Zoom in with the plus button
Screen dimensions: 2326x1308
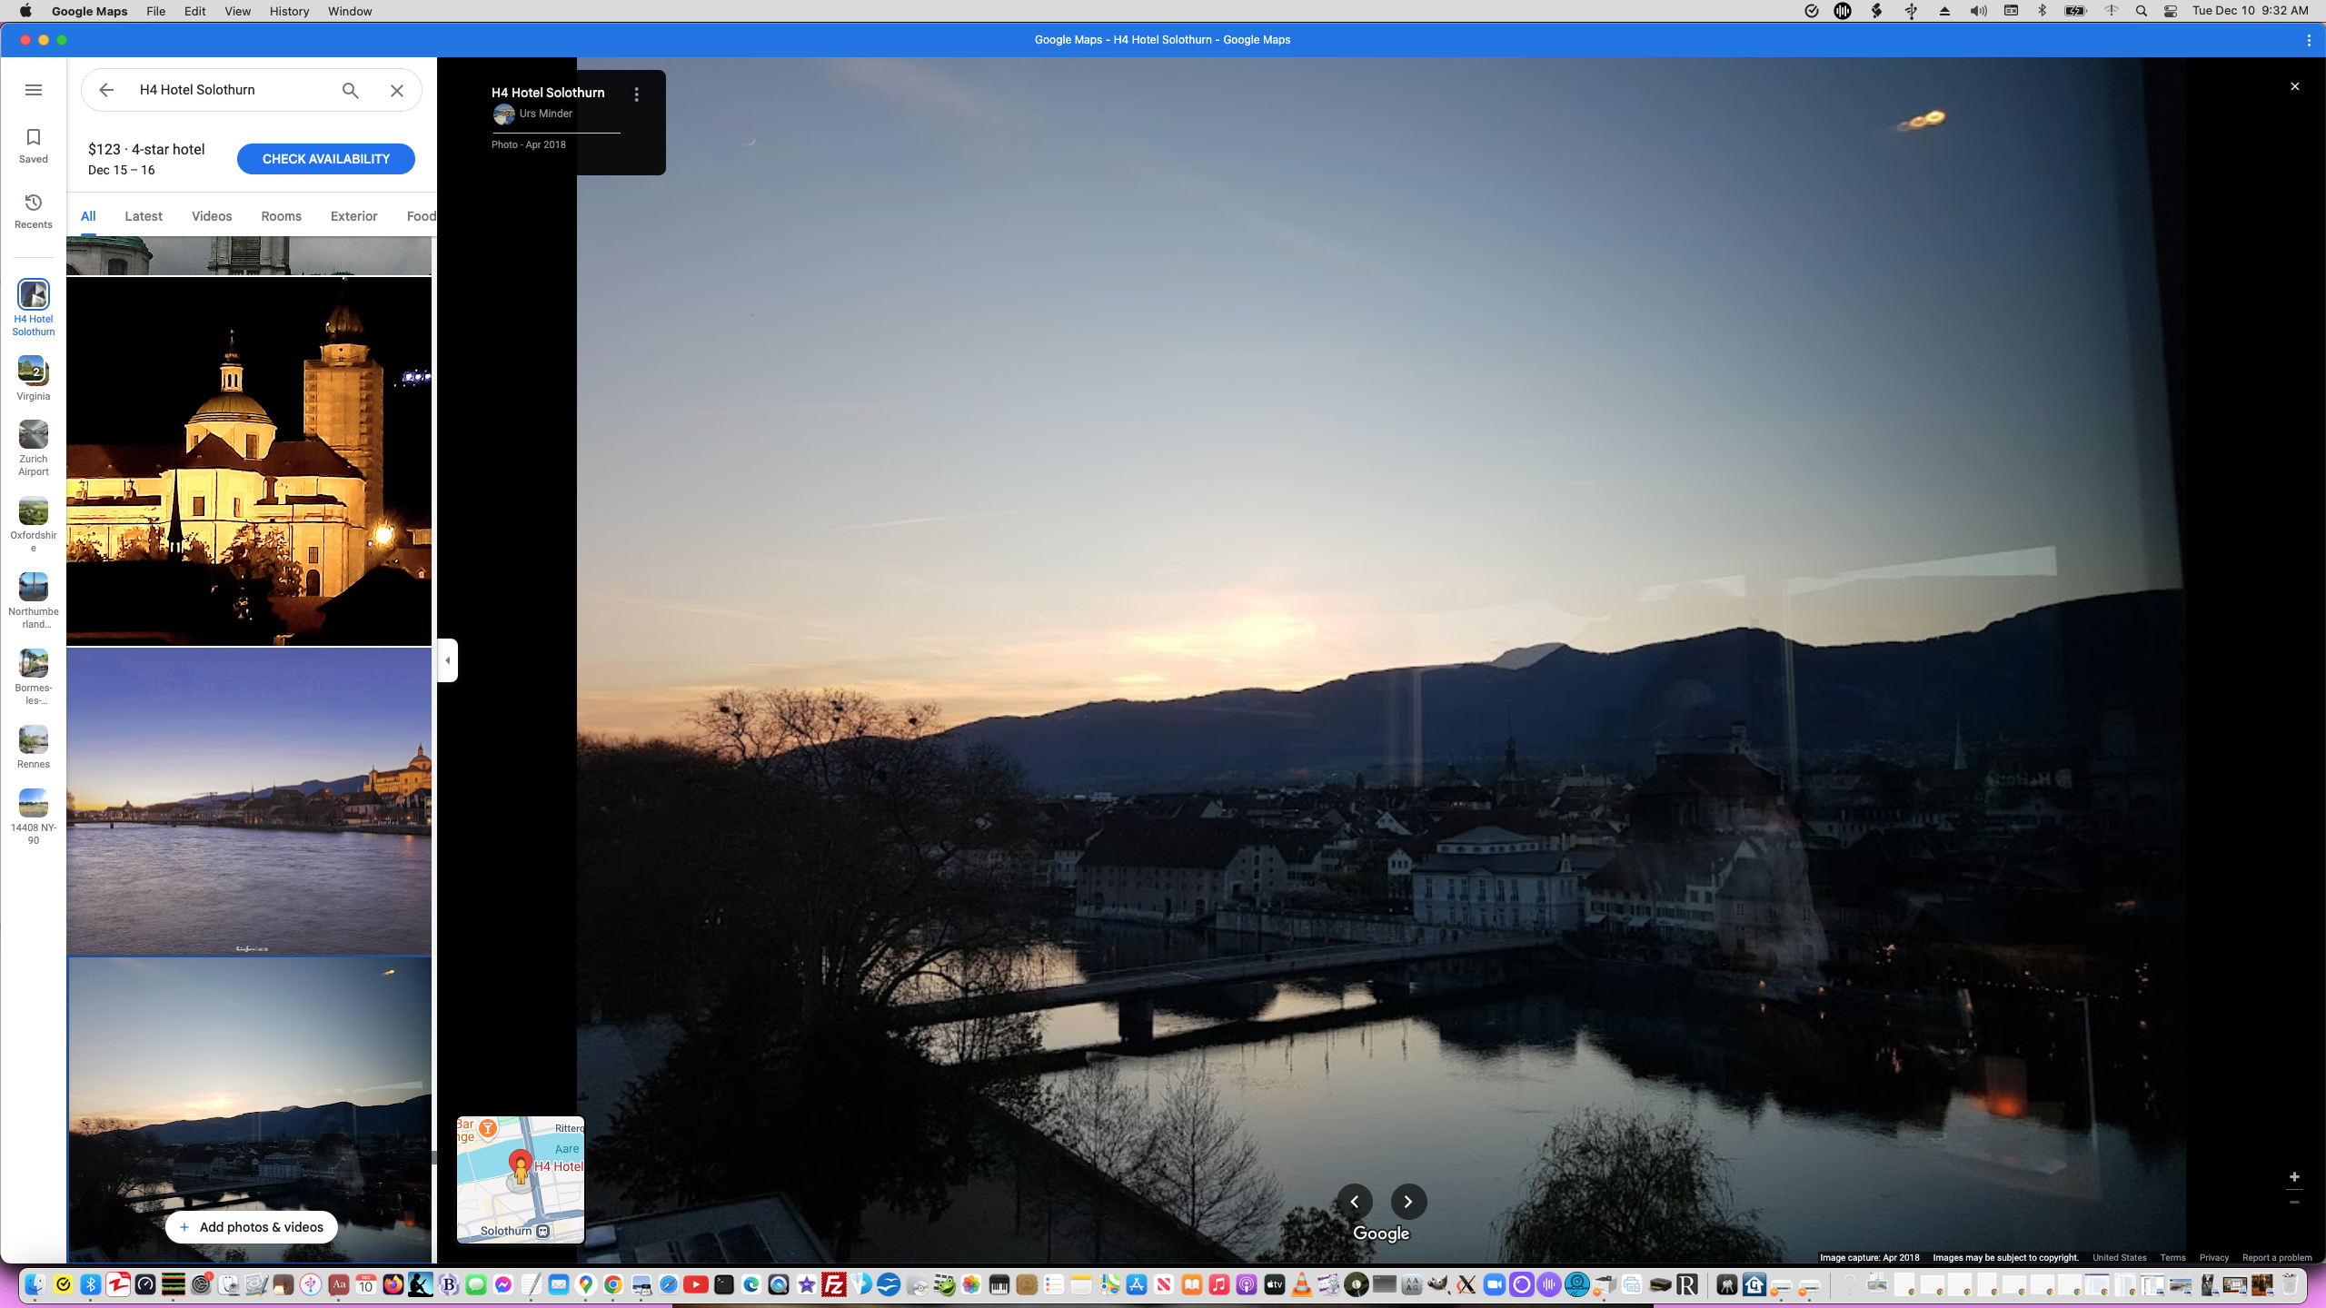[2294, 1177]
